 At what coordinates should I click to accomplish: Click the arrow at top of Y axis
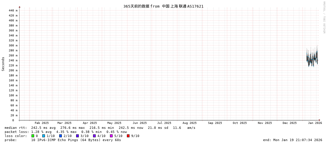click(20, 7)
